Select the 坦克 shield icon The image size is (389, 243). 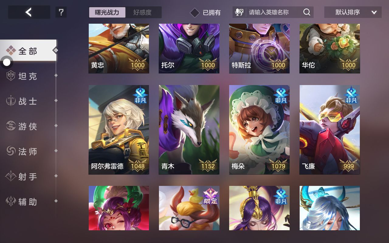(11, 76)
